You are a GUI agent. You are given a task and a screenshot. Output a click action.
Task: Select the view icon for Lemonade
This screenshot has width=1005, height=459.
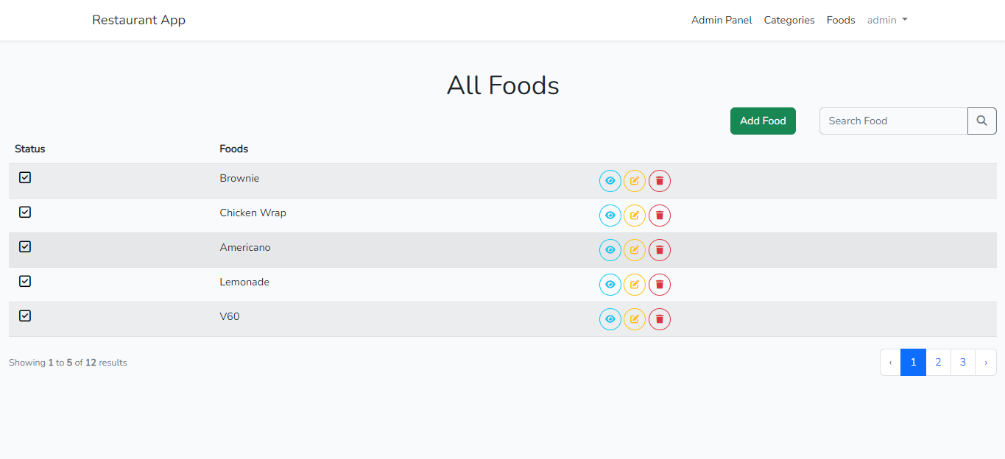[610, 284]
